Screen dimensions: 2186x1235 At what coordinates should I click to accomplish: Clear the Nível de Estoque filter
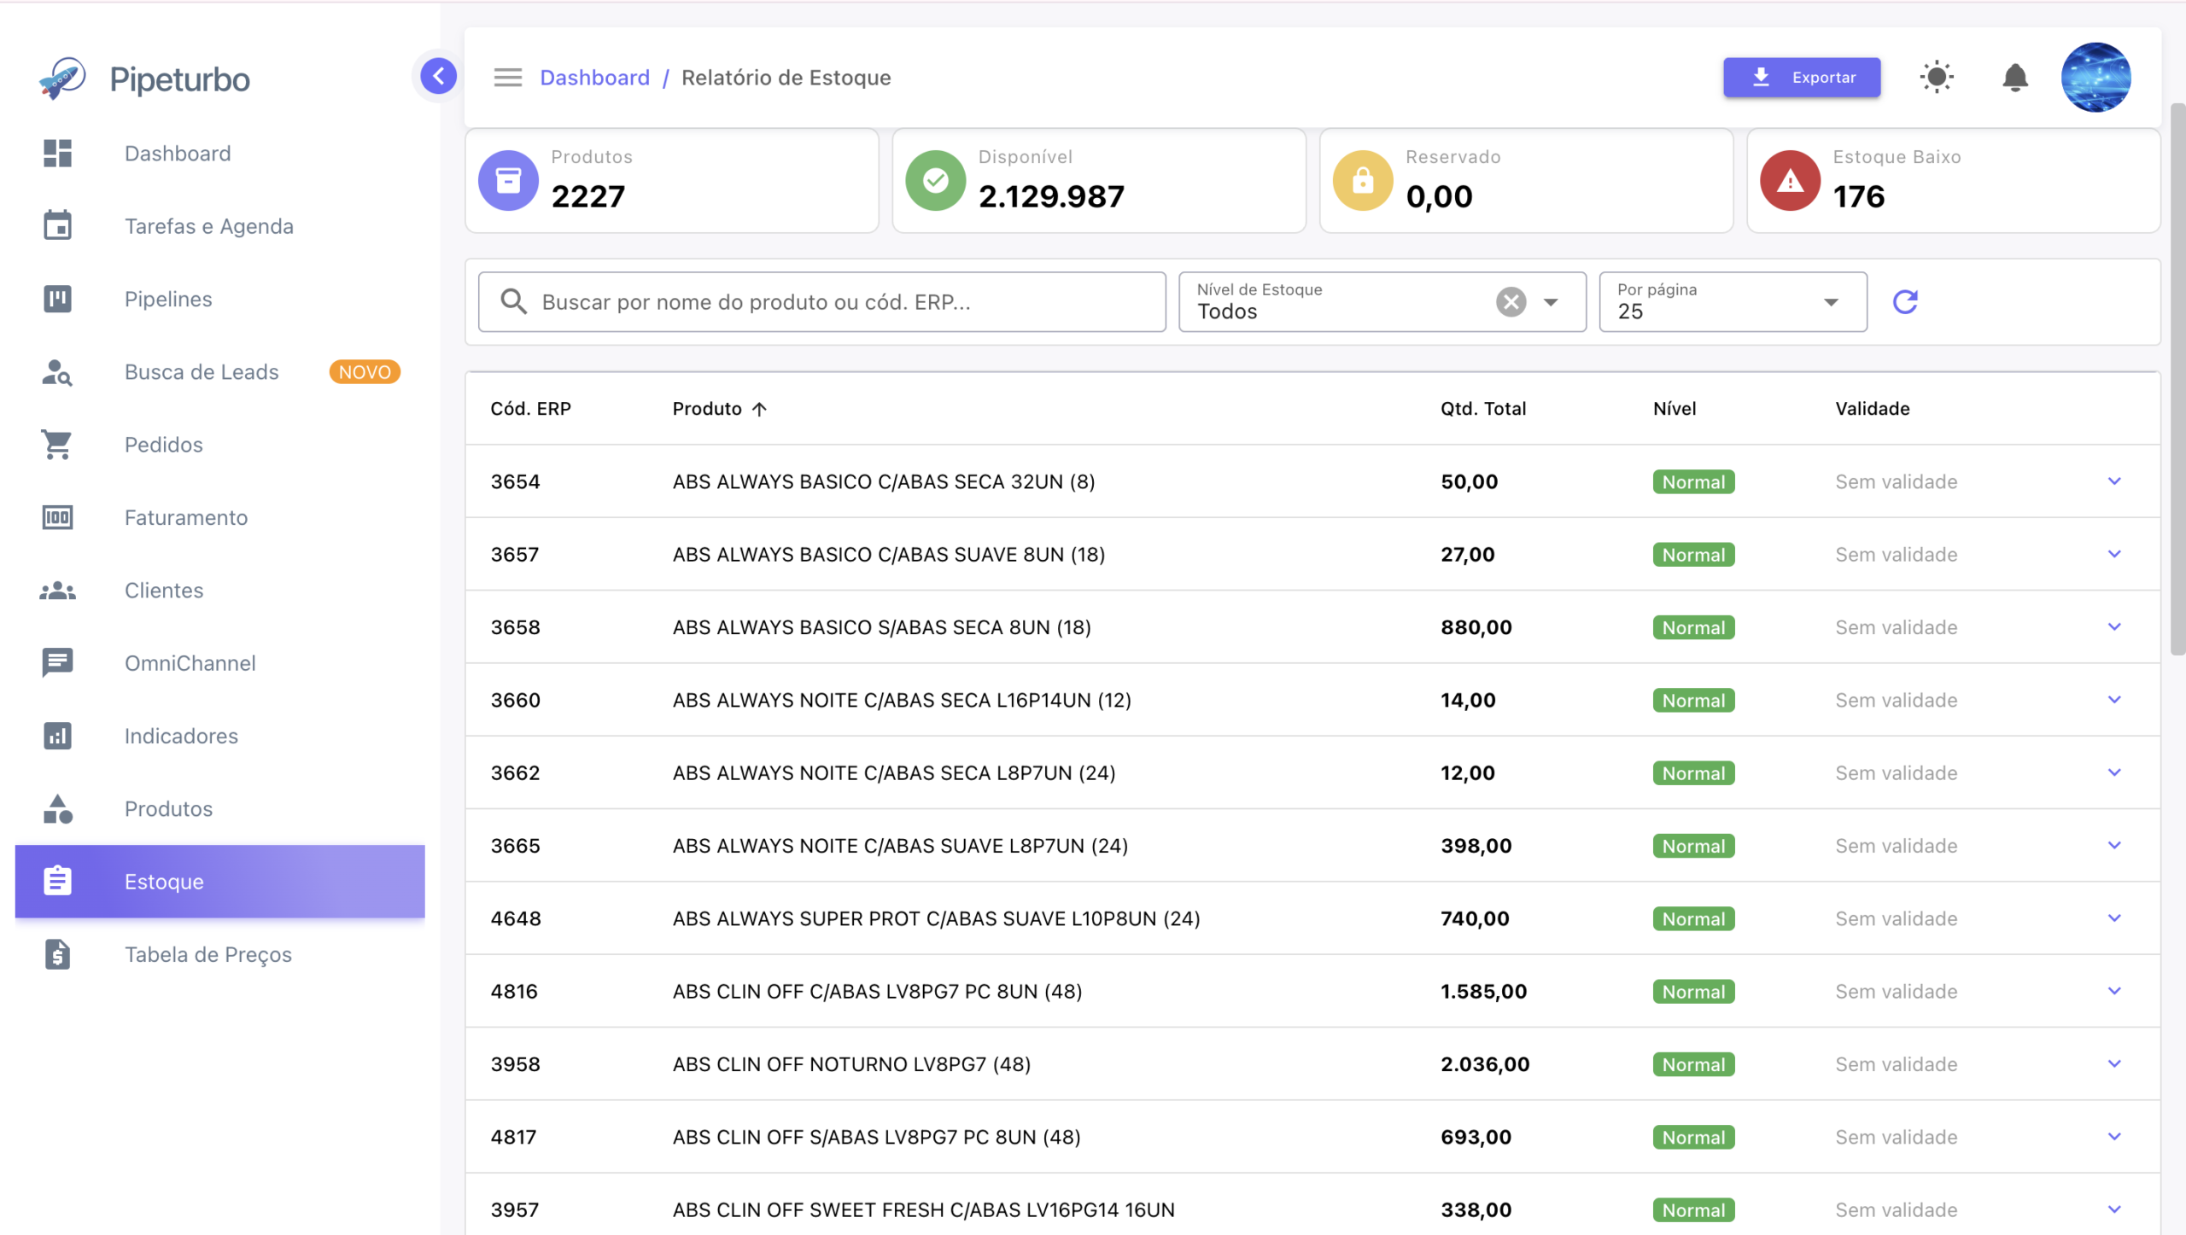[x=1511, y=302]
